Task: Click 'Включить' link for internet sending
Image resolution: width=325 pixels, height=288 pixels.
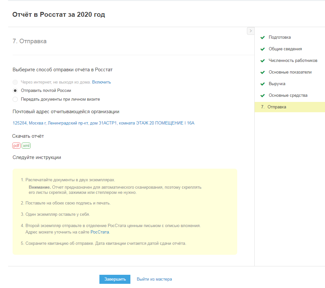Action: [101, 82]
